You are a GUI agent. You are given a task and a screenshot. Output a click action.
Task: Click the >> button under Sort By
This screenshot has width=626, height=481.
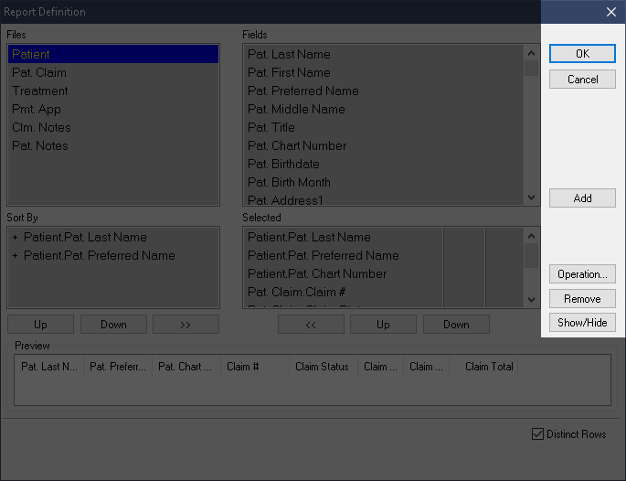[186, 325]
